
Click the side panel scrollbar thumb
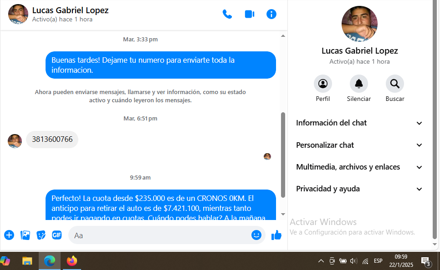pos(435,120)
